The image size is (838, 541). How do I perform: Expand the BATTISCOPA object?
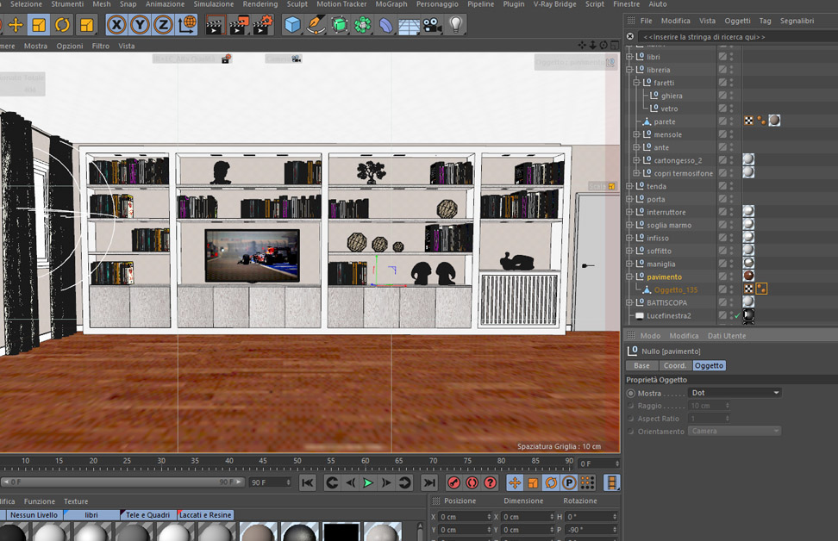coord(629,302)
